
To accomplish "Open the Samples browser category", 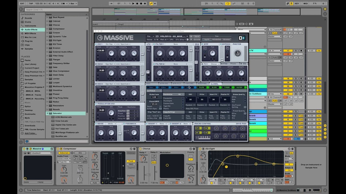I will click(x=29, y=49).
